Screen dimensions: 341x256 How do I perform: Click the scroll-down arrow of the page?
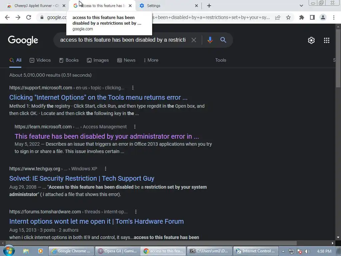click(338, 237)
